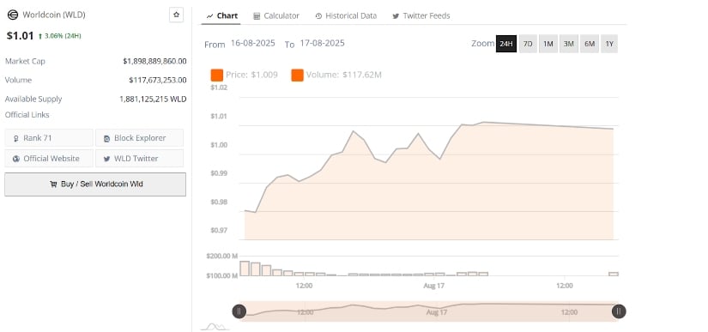
Task: Set zoom range to 7D
Action: 528,44
